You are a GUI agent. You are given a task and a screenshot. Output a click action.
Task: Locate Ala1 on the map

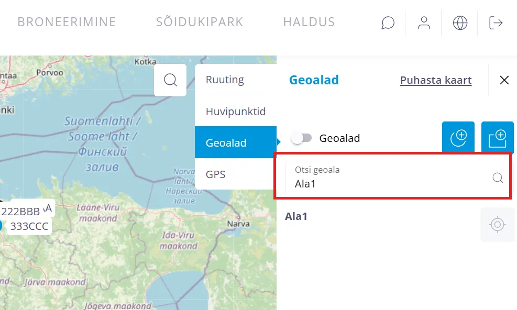pos(497,225)
